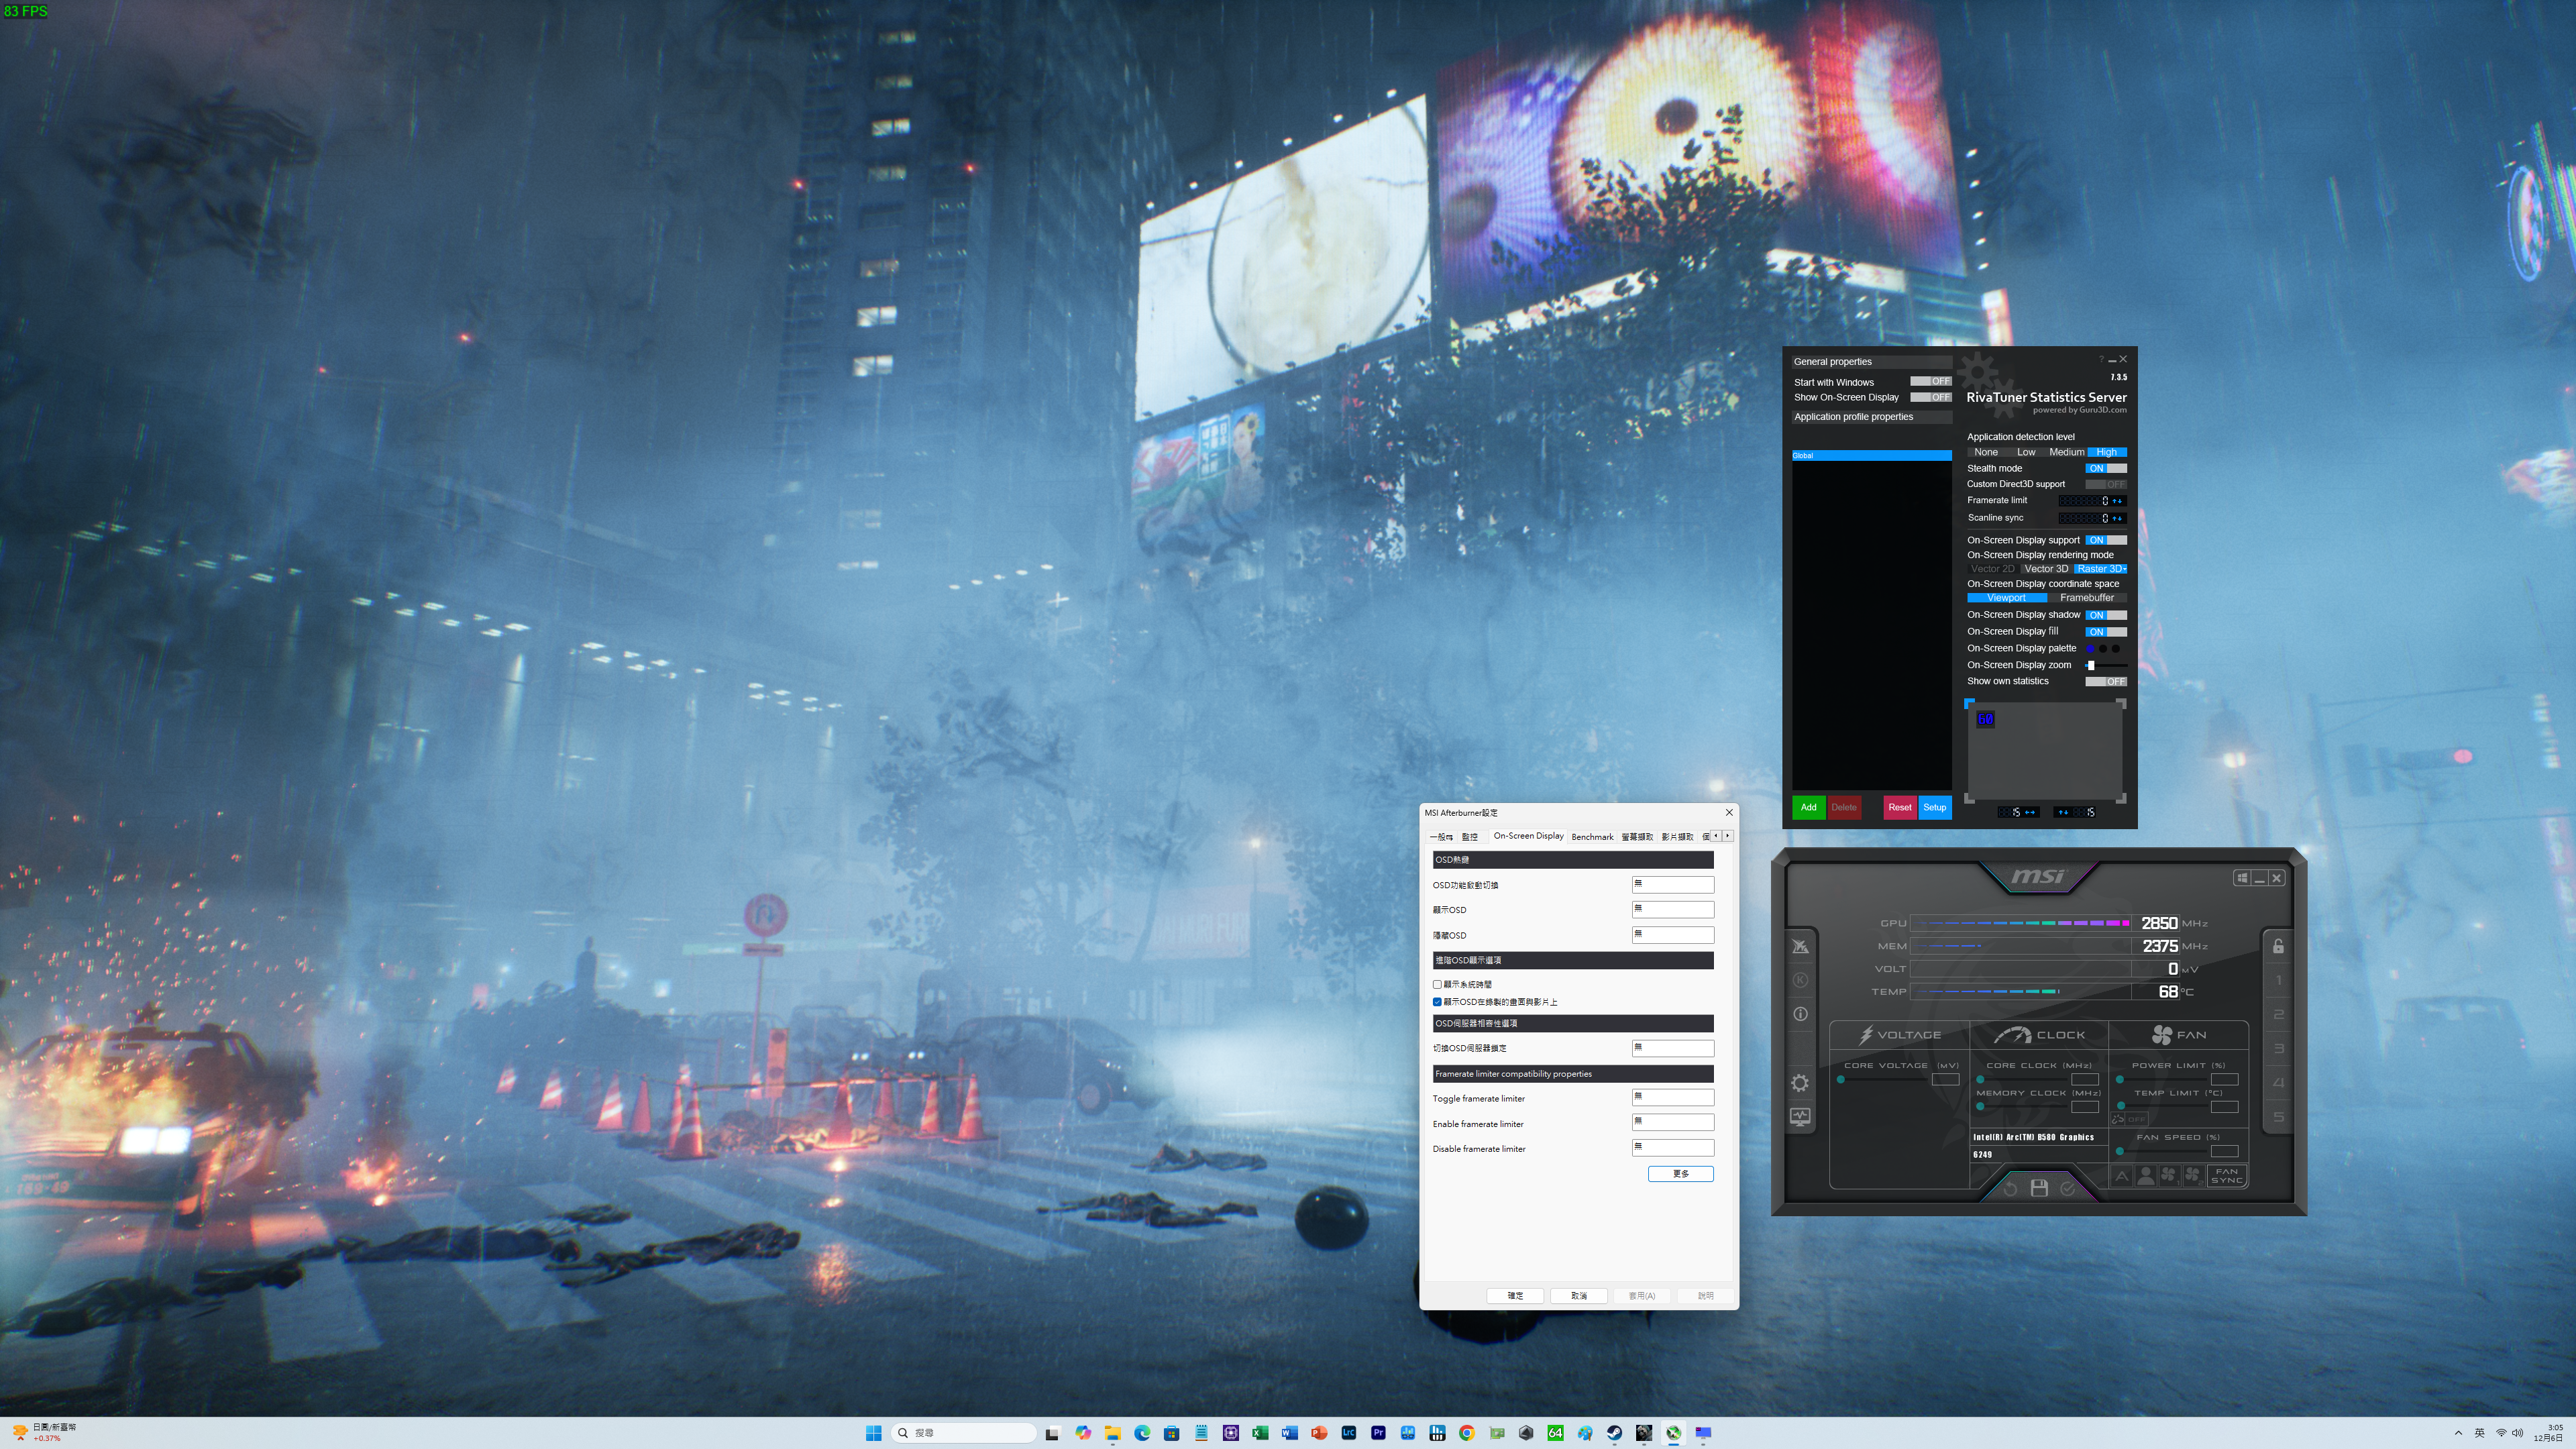This screenshot has height=1449, width=2576.
Task: Click the blue Setup button in RivaTuner
Action: [x=1935, y=807]
